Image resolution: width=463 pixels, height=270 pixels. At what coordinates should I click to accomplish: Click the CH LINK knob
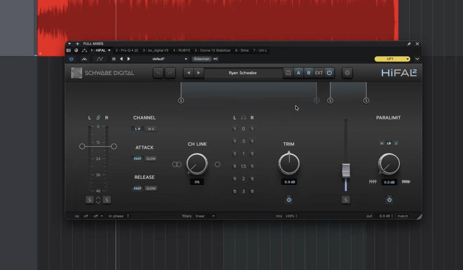click(x=197, y=164)
